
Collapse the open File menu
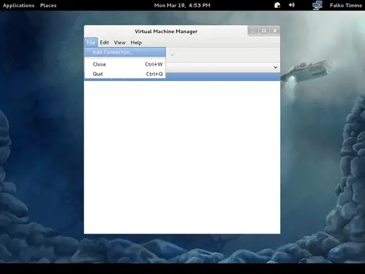point(91,42)
